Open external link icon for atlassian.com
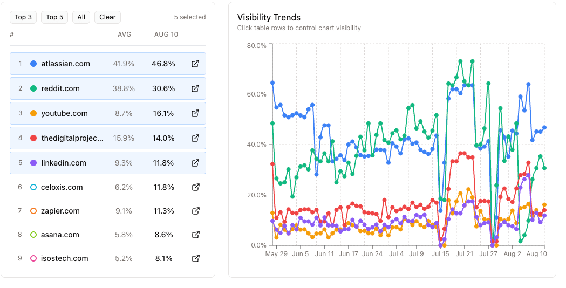 [195, 64]
